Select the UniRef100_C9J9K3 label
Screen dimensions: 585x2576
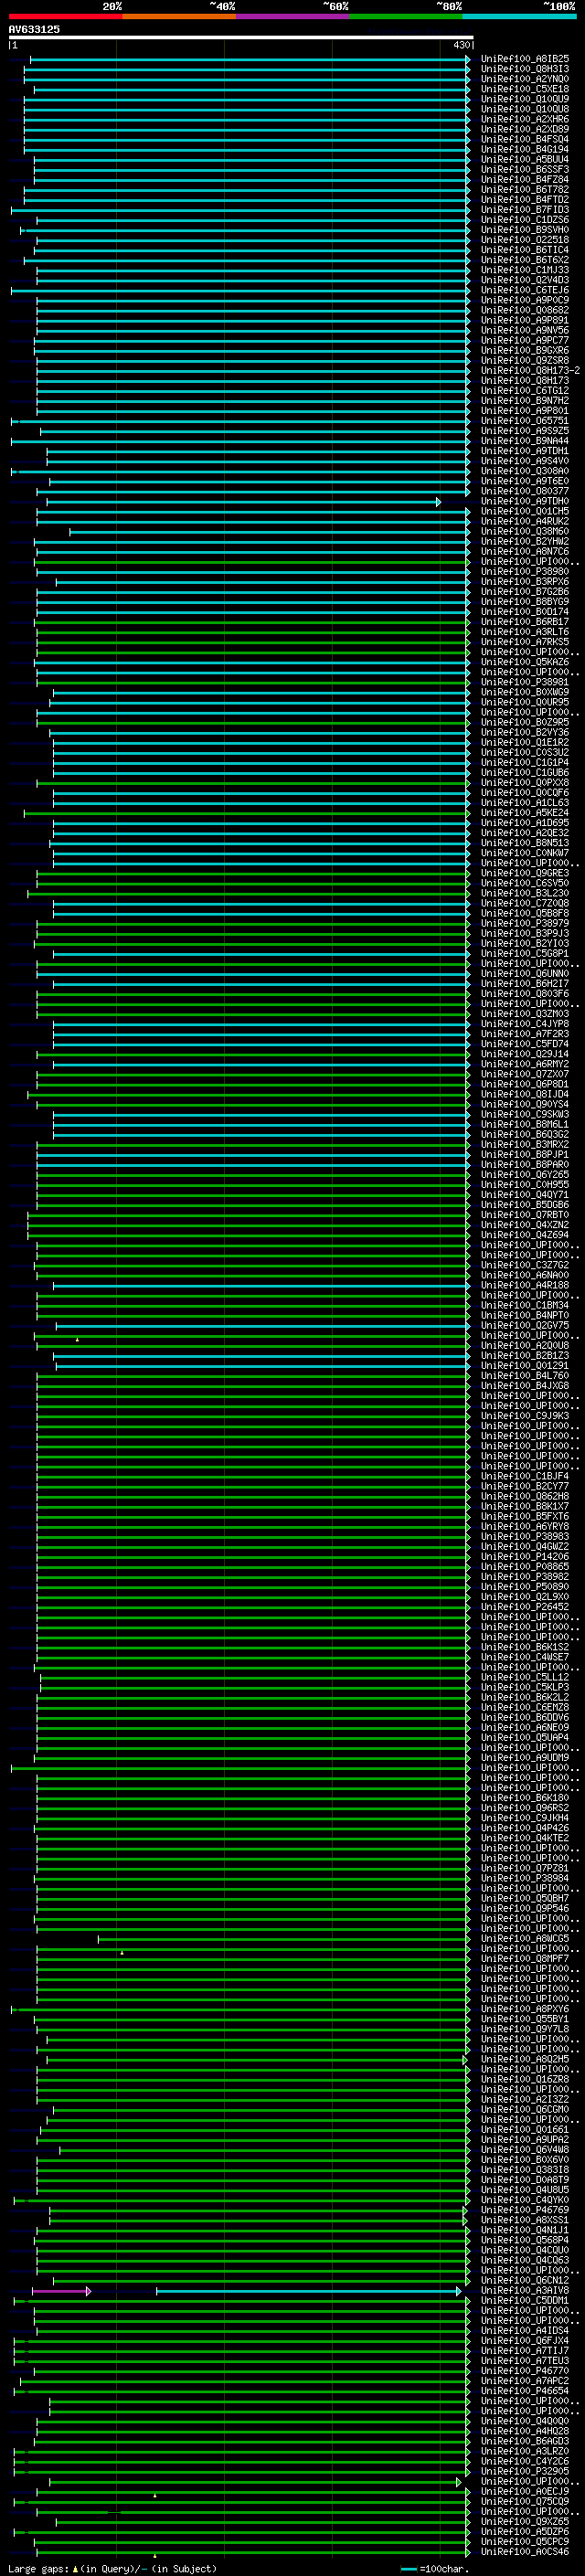click(x=525, y=1416)
